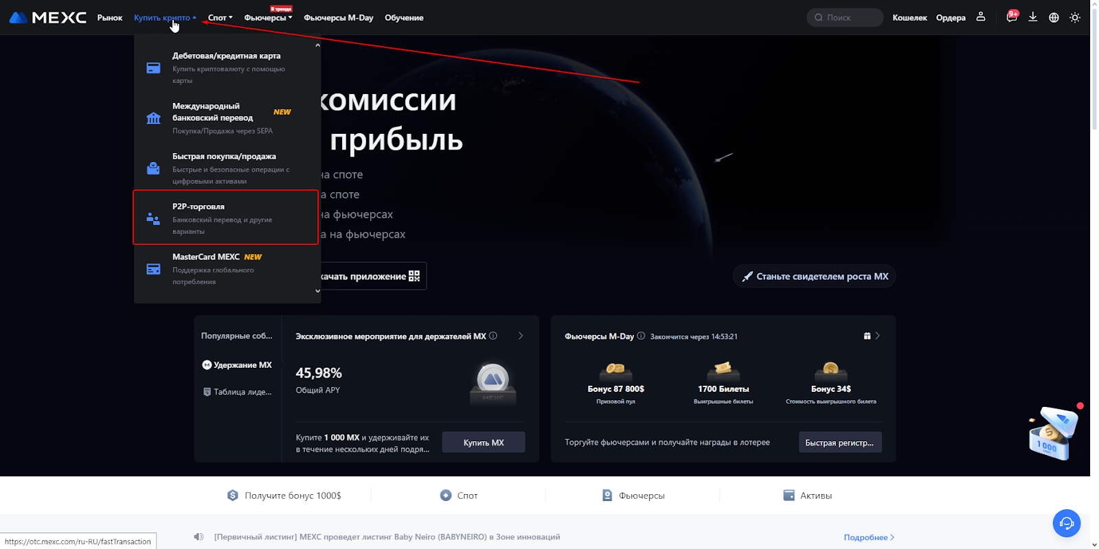This screenshot has width=1099, height=549.
Task: Toggle light theme sun icon
Action: point(1075,17)
